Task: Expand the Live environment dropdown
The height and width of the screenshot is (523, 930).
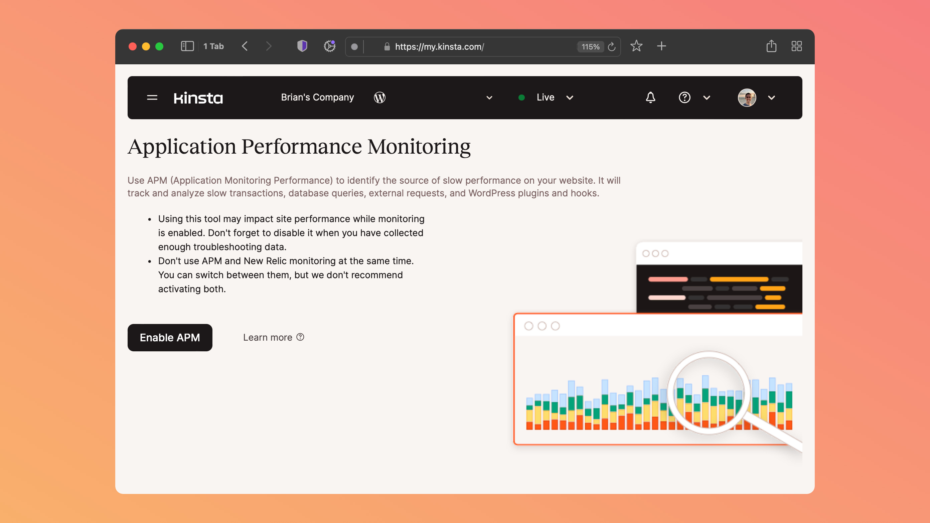Action: click(x=570, y=98)
